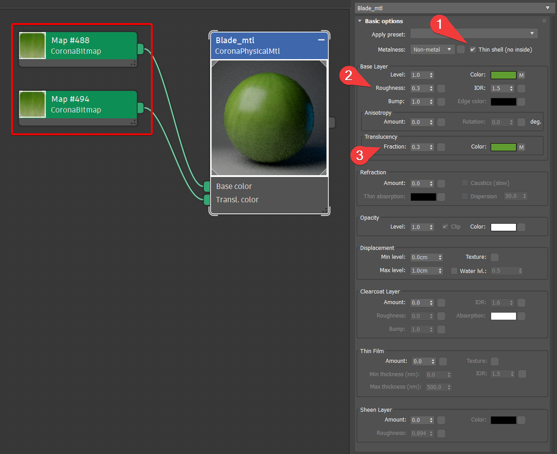
Task: Open the Blade_mtl material name dropdown
Action: coord(547,8)
